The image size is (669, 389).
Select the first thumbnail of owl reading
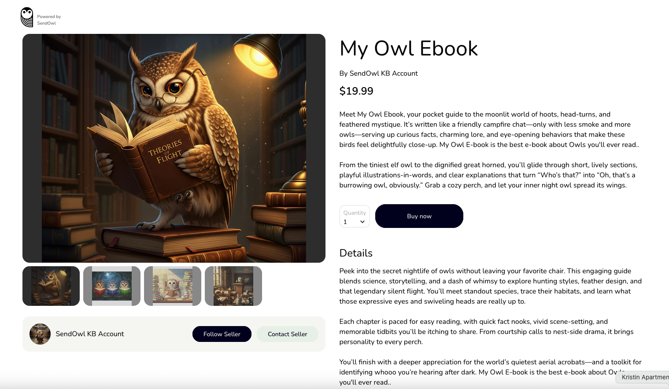point(51,286)
